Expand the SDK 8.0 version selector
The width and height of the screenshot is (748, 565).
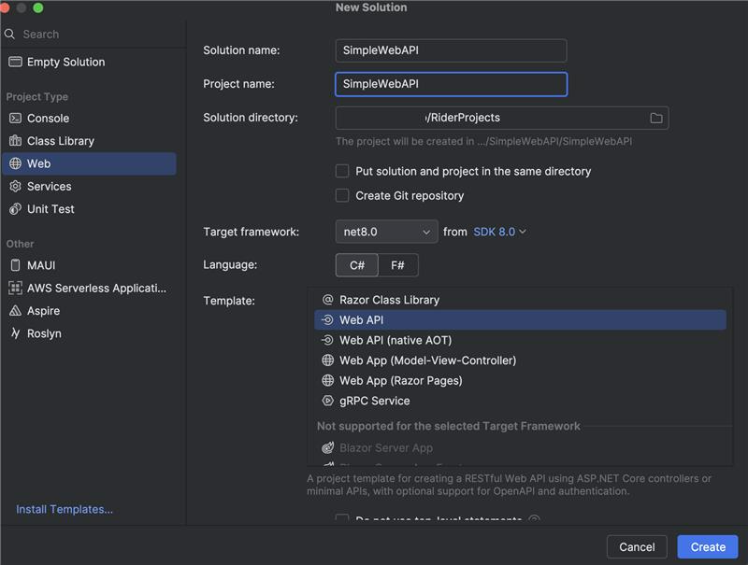tap(498, 232)
